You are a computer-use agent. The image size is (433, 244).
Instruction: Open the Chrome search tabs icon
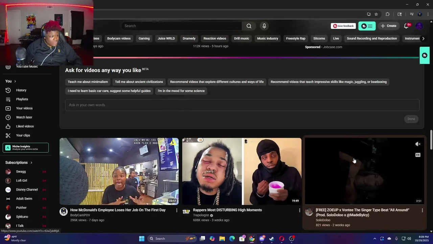400,14
